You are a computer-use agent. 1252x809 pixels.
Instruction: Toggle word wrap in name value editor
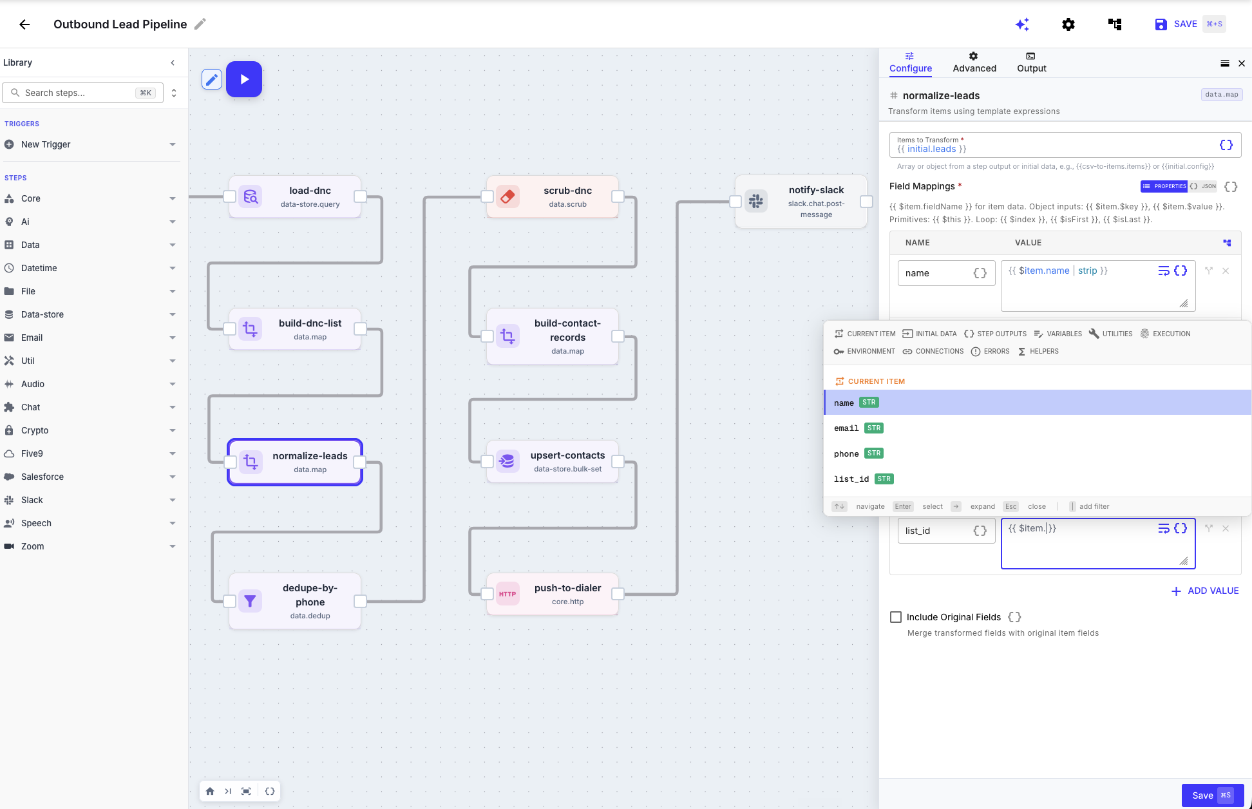coord(1164,271)
